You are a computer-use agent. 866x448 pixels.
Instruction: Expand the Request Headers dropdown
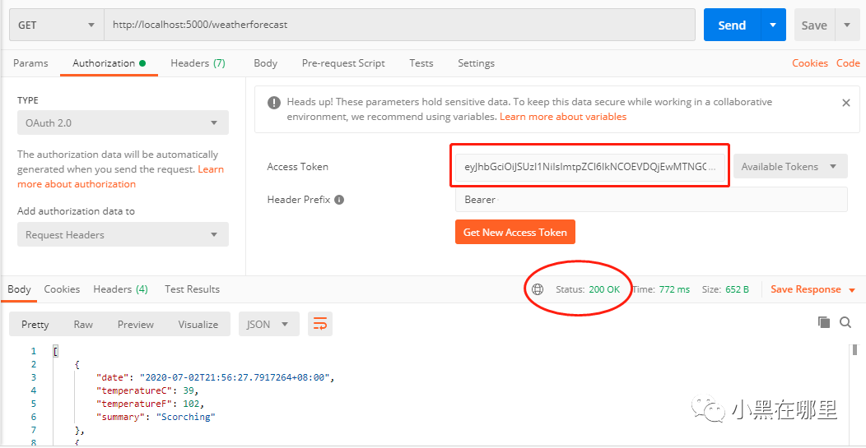click(x=123, y=234)
